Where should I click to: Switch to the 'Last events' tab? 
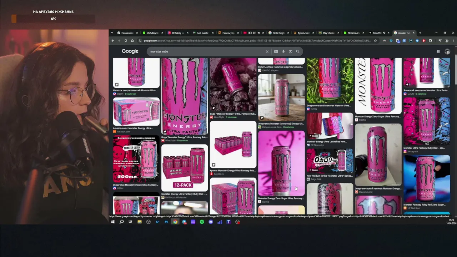click(x=202, y=33)
